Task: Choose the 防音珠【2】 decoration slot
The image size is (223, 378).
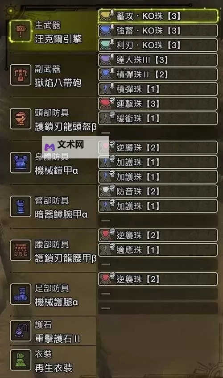Action: click(x=158, y=191)
